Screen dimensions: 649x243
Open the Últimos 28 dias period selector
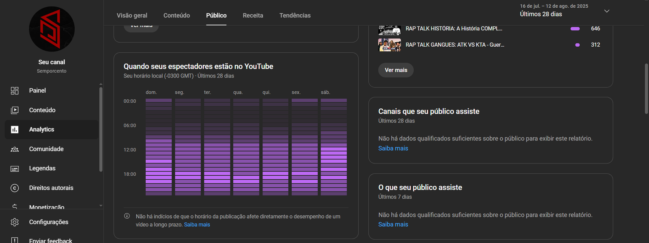pyautogui.click(x=541, y=14)
